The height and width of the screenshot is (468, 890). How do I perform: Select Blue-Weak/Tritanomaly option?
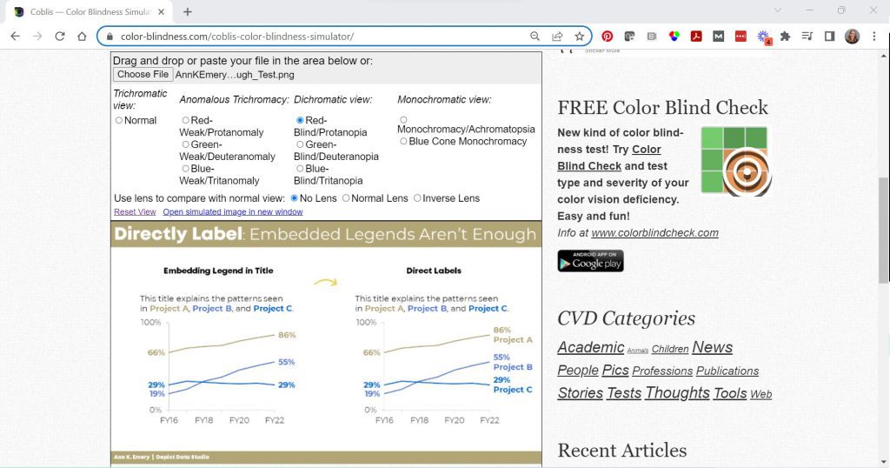point(186,169)
